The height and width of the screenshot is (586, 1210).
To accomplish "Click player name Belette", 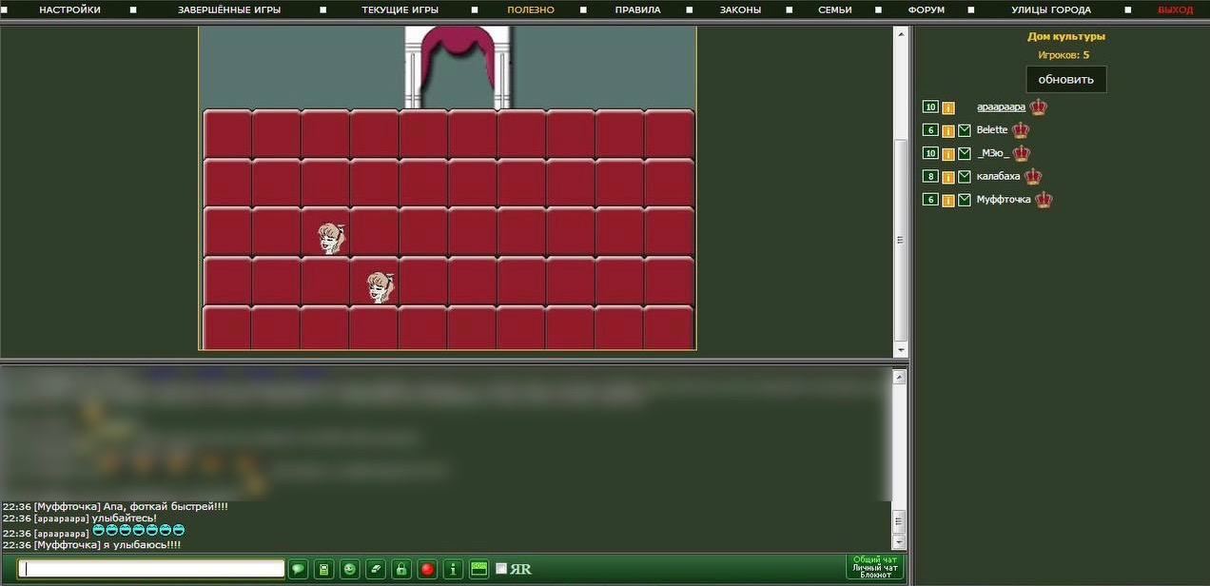I will 992,130.
